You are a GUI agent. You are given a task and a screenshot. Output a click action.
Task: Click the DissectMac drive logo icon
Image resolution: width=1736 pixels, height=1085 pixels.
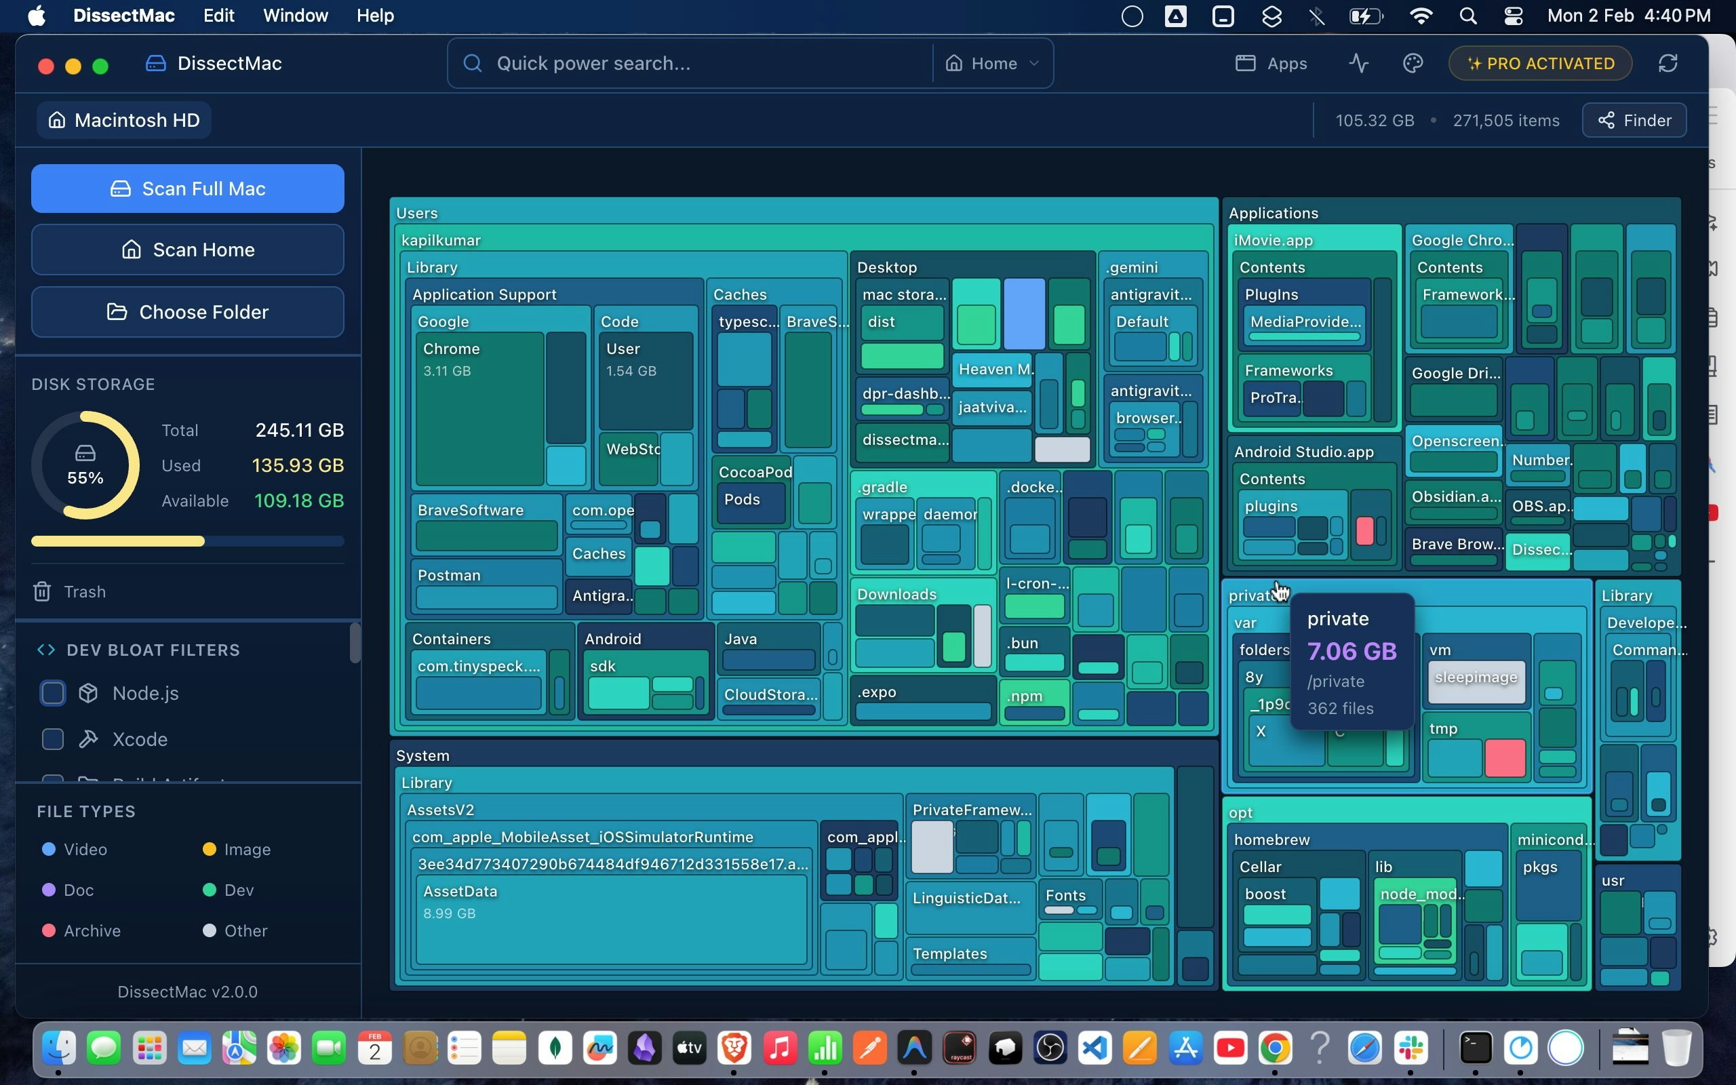pos(156,63)
